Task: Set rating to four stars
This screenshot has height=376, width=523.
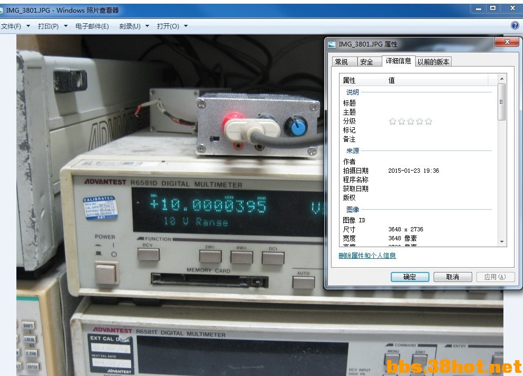Action: click(x=419, y=121)
